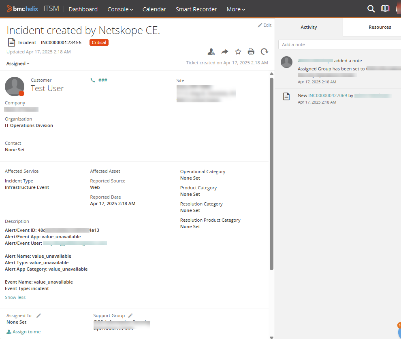Click None Set under Assigned To
This screenshot has width=401, height=339.
16,322
